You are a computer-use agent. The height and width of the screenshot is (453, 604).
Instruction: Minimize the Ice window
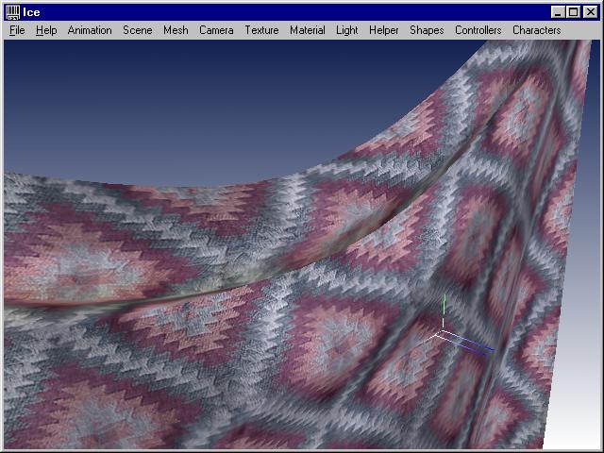pyautogui.click(x=558, y=12)
